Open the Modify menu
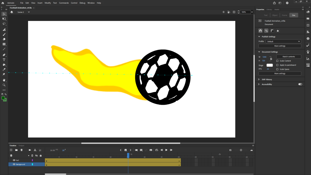This screenshot has height=175, width=311. pyautogui.click(x=48, y=3)
